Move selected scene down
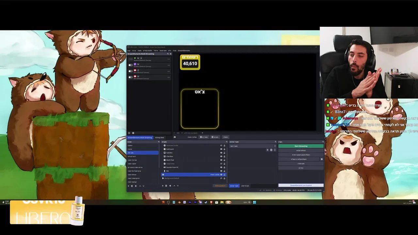418x235 pixels. [143, 186]
